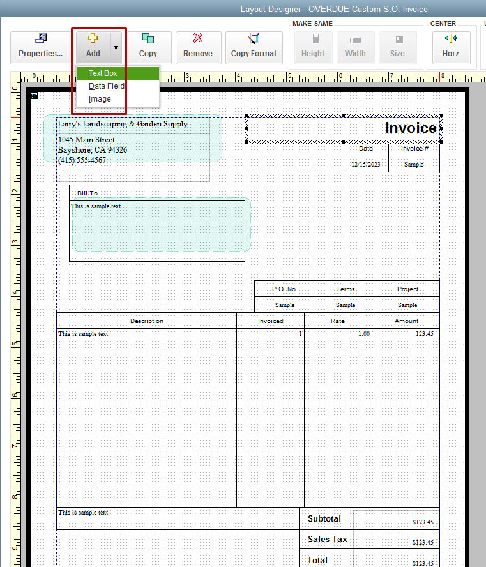Select the 1.00 rate sample value

click(x=364, y=334)
